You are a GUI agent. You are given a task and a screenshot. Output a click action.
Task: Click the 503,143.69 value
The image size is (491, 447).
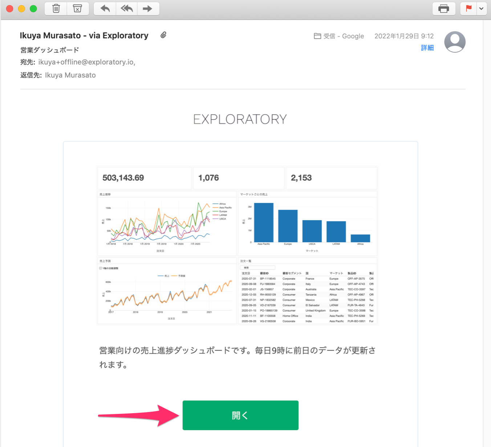(x=123, y=178)
